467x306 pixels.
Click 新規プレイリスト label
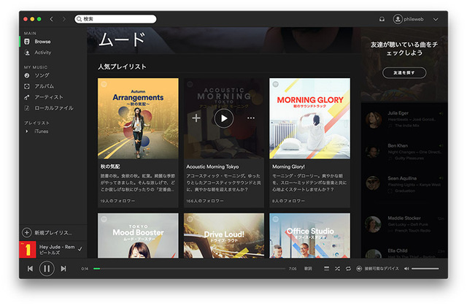[x=53, y=233]
